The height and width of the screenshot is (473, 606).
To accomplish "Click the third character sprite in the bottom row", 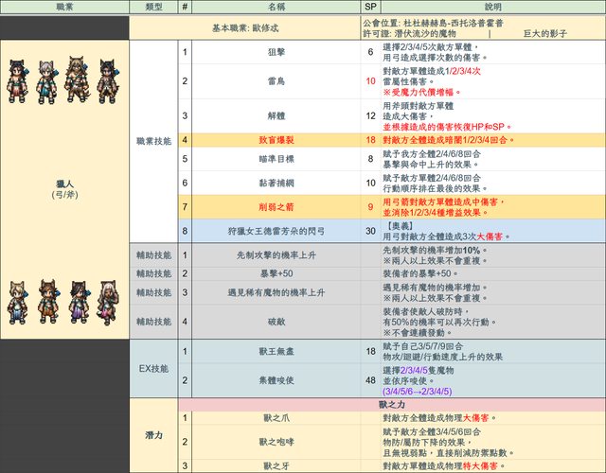I will [x=74, y=301].
